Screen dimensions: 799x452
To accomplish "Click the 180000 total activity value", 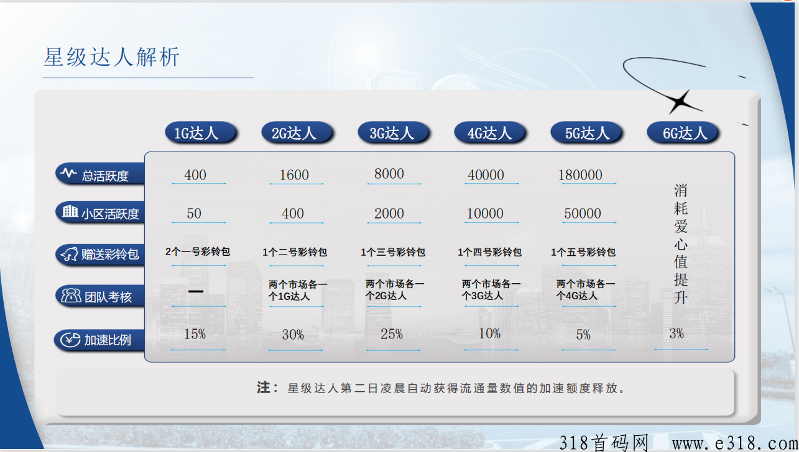I will tap(580, 175).
